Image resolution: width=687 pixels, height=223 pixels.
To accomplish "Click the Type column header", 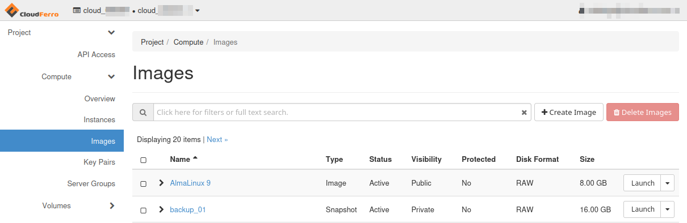I will tap(334, 159).
